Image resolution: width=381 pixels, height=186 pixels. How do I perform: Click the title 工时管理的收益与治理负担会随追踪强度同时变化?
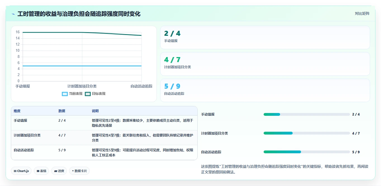79,14
